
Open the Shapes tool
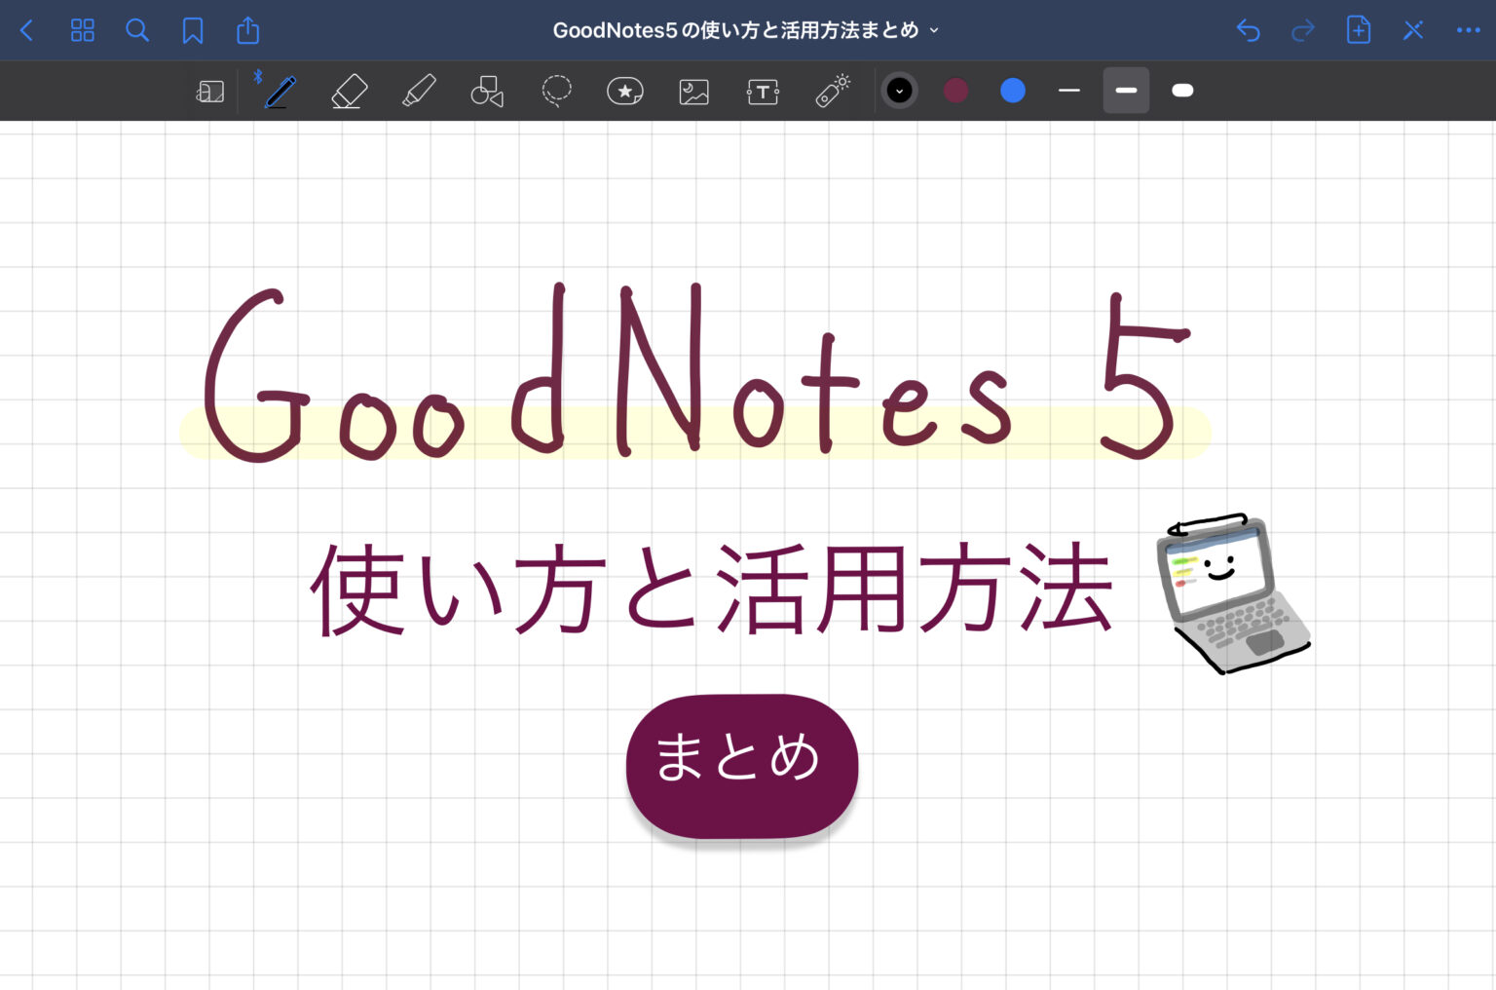point(486,91)
